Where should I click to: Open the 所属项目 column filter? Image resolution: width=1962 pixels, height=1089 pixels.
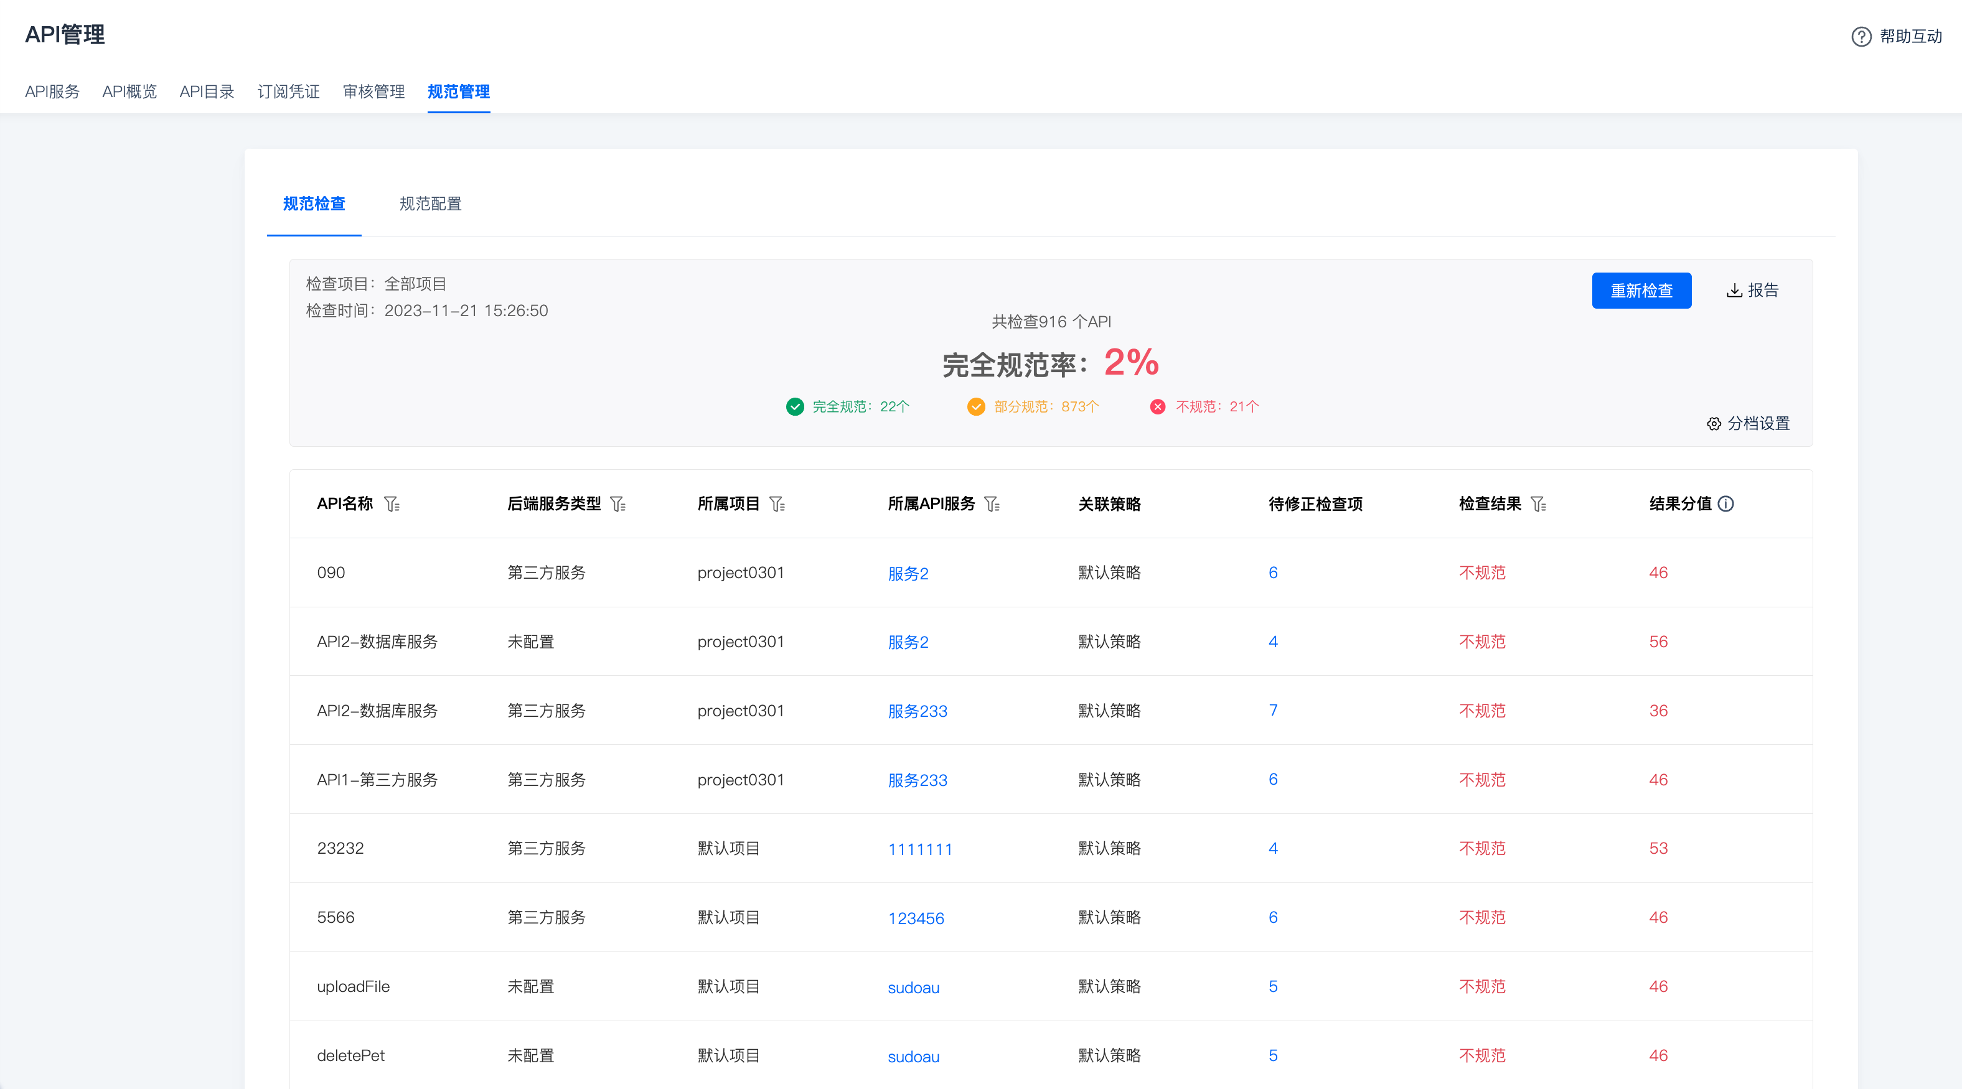tap(777, 504)
